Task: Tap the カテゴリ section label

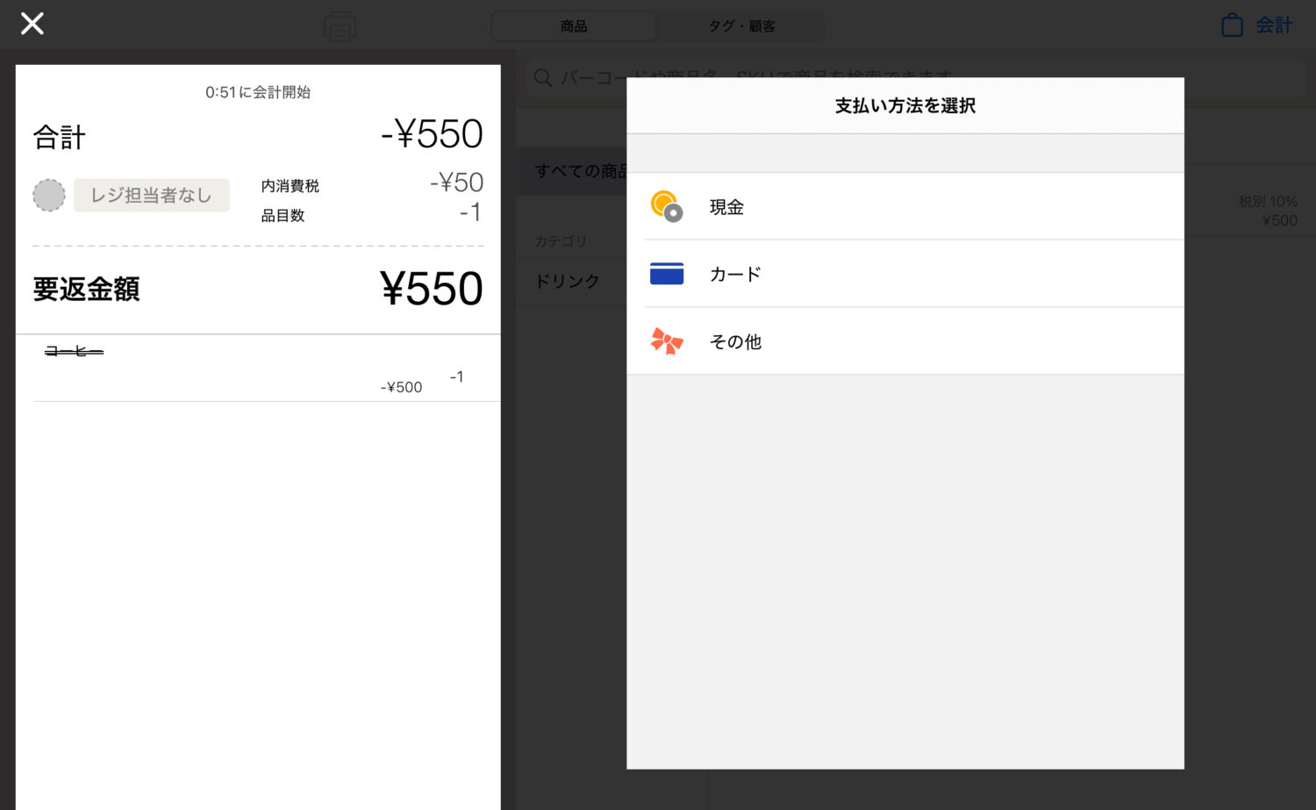Action: click(x=561, y=240)
